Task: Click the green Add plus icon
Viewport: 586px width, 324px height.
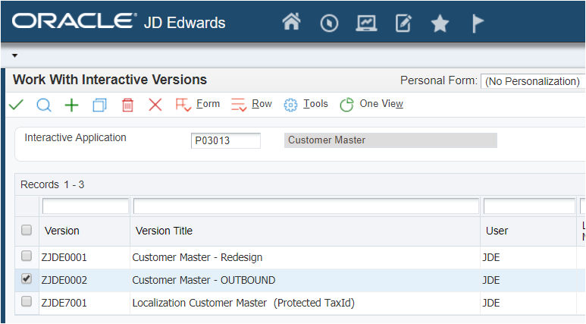Action: coord(71,105)
